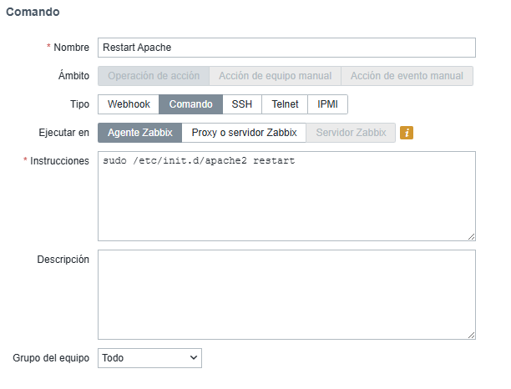Select the Comando type option
Viewport: 511px width, 389px height.
click(x=191, y=104)
